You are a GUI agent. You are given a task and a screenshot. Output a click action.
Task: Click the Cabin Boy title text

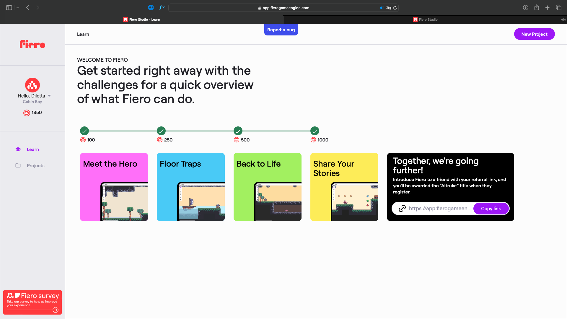tap(32, 102)
